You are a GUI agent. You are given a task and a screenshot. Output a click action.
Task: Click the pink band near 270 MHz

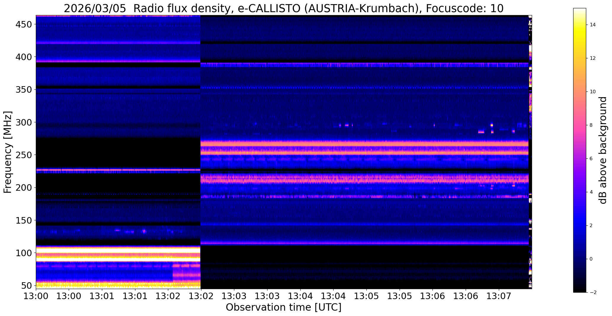pos(364,144)
